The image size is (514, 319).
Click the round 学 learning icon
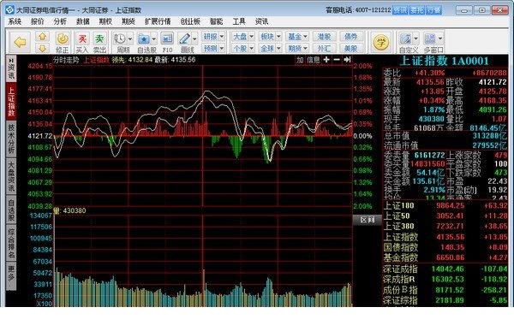click(x=381, y=42)
